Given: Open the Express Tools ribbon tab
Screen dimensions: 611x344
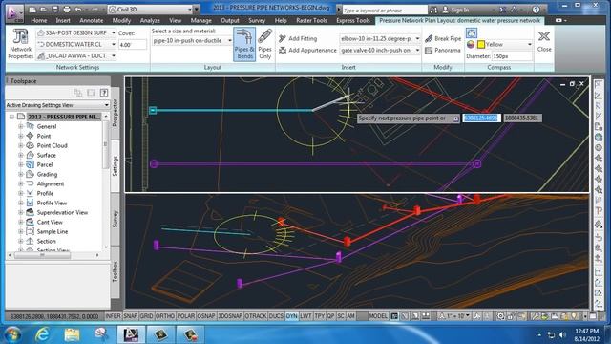Looking at the screenshot, I should pos(353,20).
